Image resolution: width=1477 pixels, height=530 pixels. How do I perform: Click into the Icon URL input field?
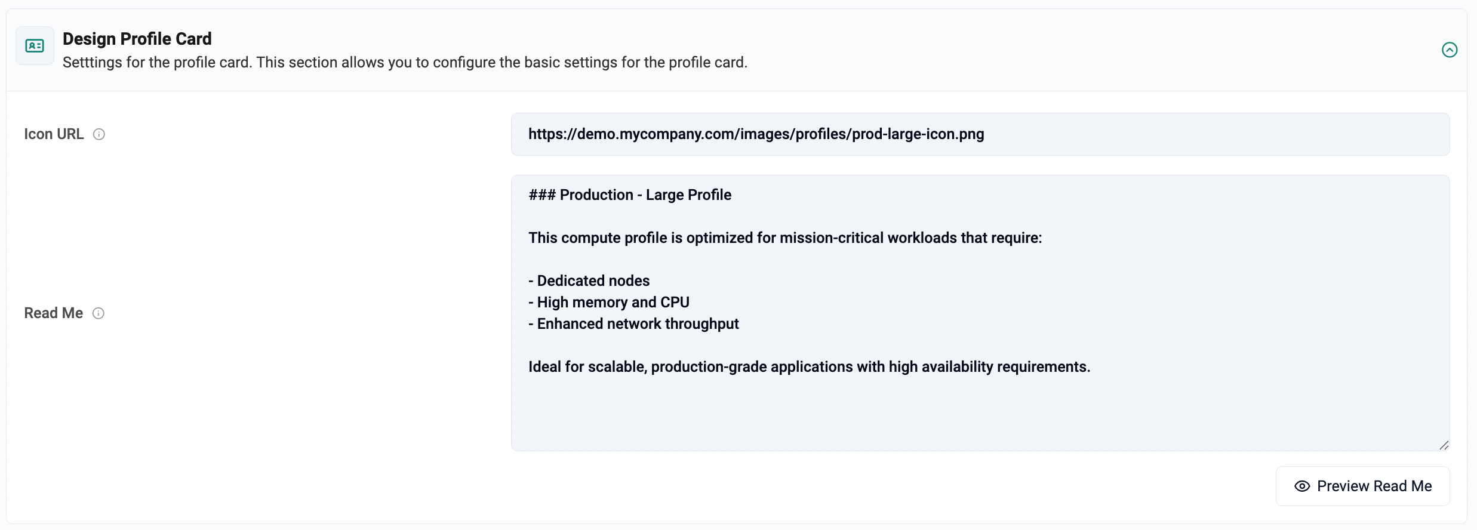click(980, 134)
